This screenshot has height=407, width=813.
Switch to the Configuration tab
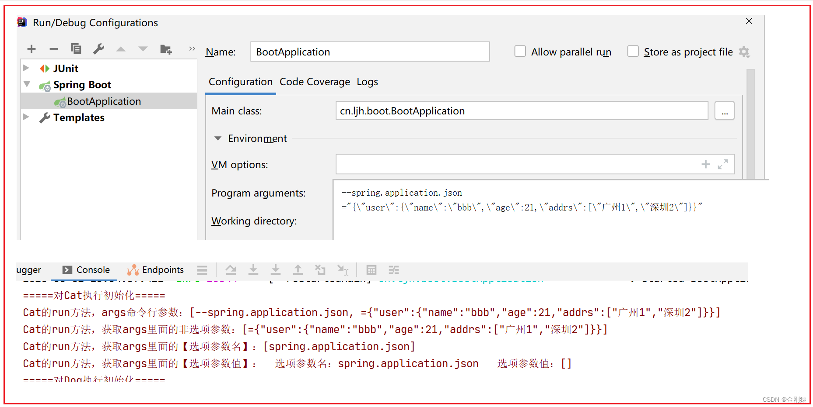coord(241,82)
